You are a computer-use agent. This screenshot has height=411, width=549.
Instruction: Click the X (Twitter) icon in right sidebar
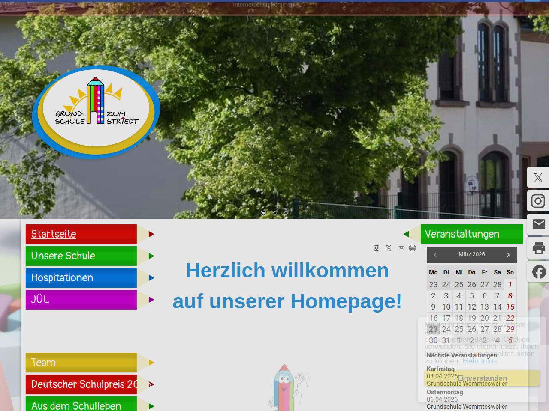click(538, 178)
